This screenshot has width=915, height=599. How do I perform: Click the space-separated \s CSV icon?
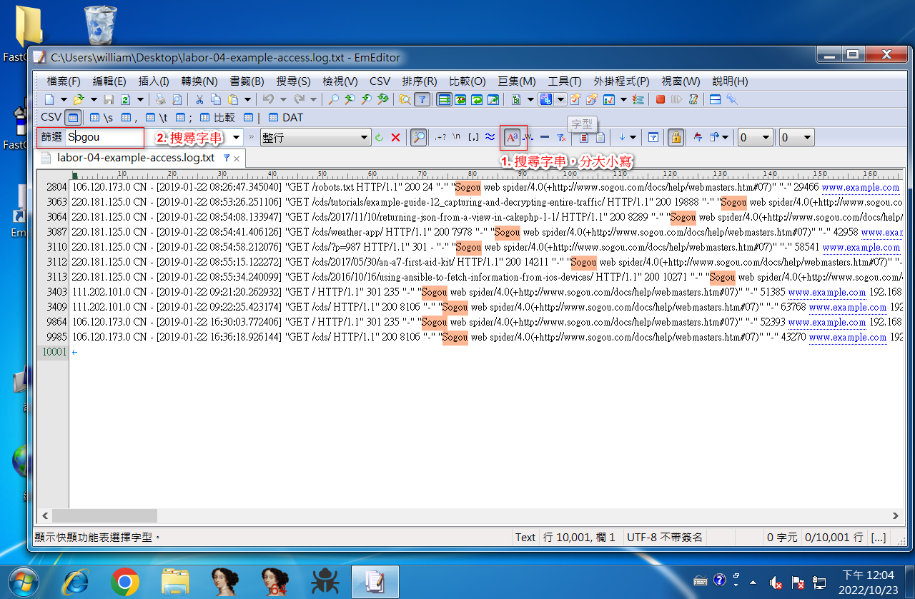click(x=100, y=118)
